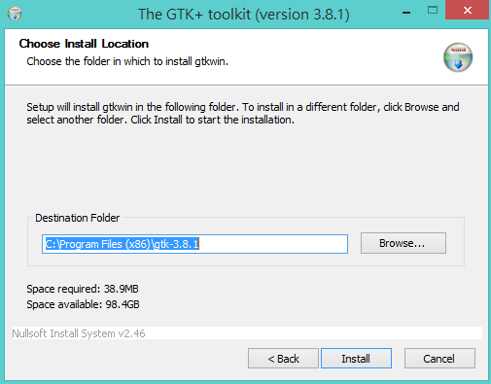Close the GTK+ toolkit setup window
This screenshot has width=491, height=384.
tap(467, 11)
